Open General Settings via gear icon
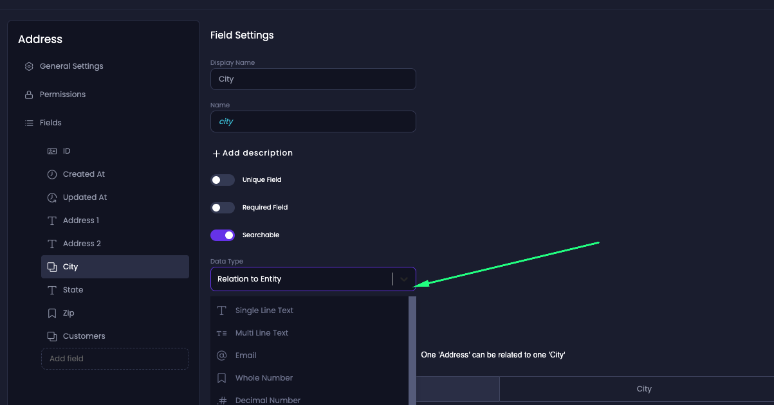The height and width of the screenshot is (405, 774). [x=29, y=66]
